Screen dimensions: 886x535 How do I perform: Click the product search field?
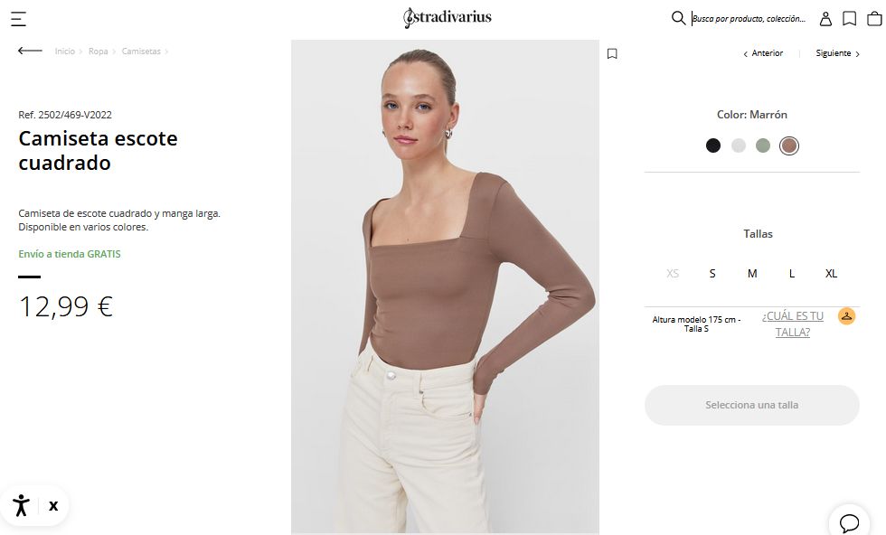pyautogui.click(x=749, y=18)
